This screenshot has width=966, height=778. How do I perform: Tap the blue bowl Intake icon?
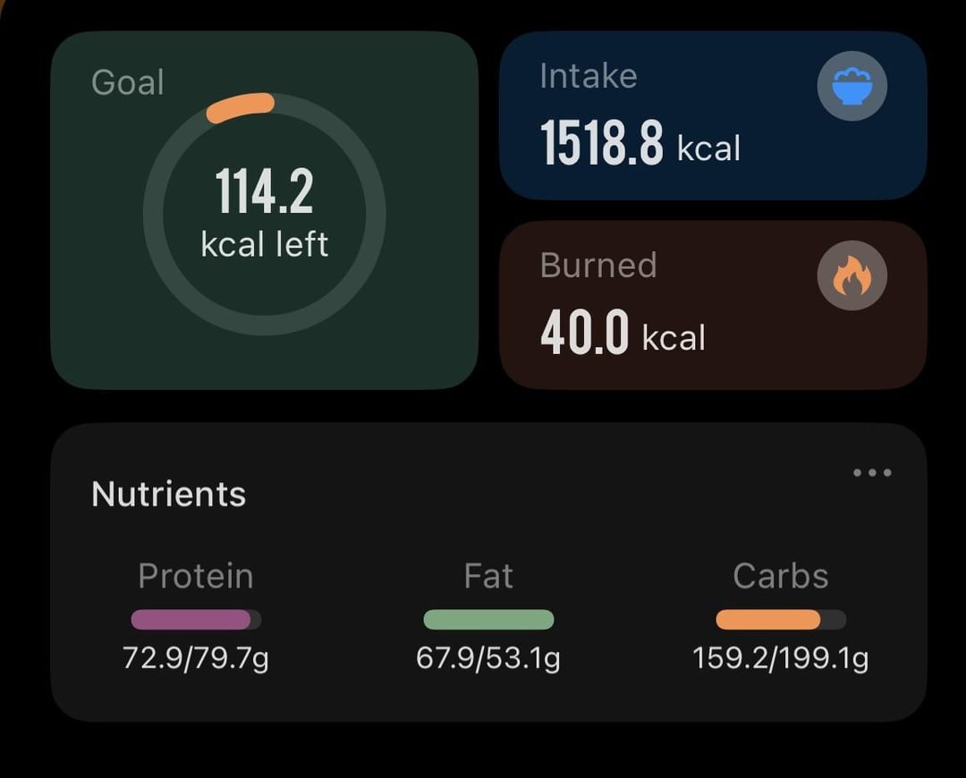pos(852,86)
